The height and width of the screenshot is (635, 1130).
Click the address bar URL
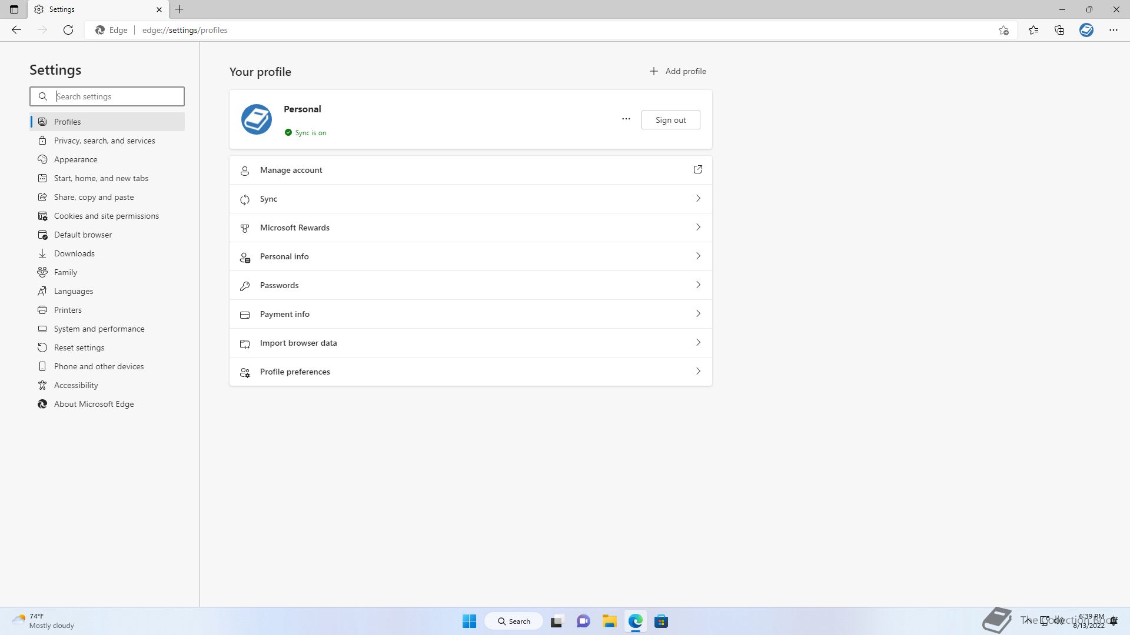[185, 30]
